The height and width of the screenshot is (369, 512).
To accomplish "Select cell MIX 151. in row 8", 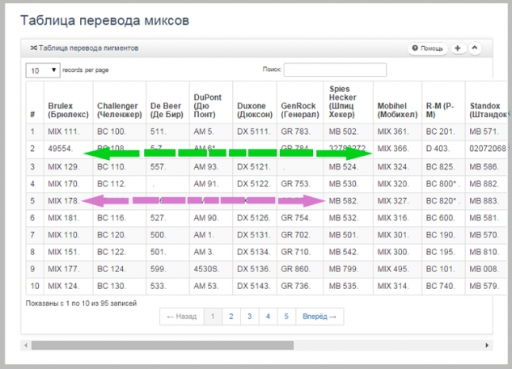I will (x=68, y=252).
